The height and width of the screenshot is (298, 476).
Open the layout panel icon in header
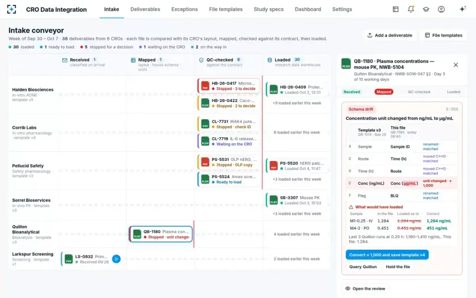click(x=395, y=9)
